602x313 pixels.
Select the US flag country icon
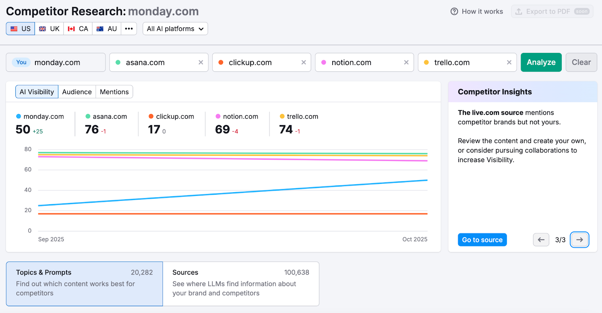14,29
